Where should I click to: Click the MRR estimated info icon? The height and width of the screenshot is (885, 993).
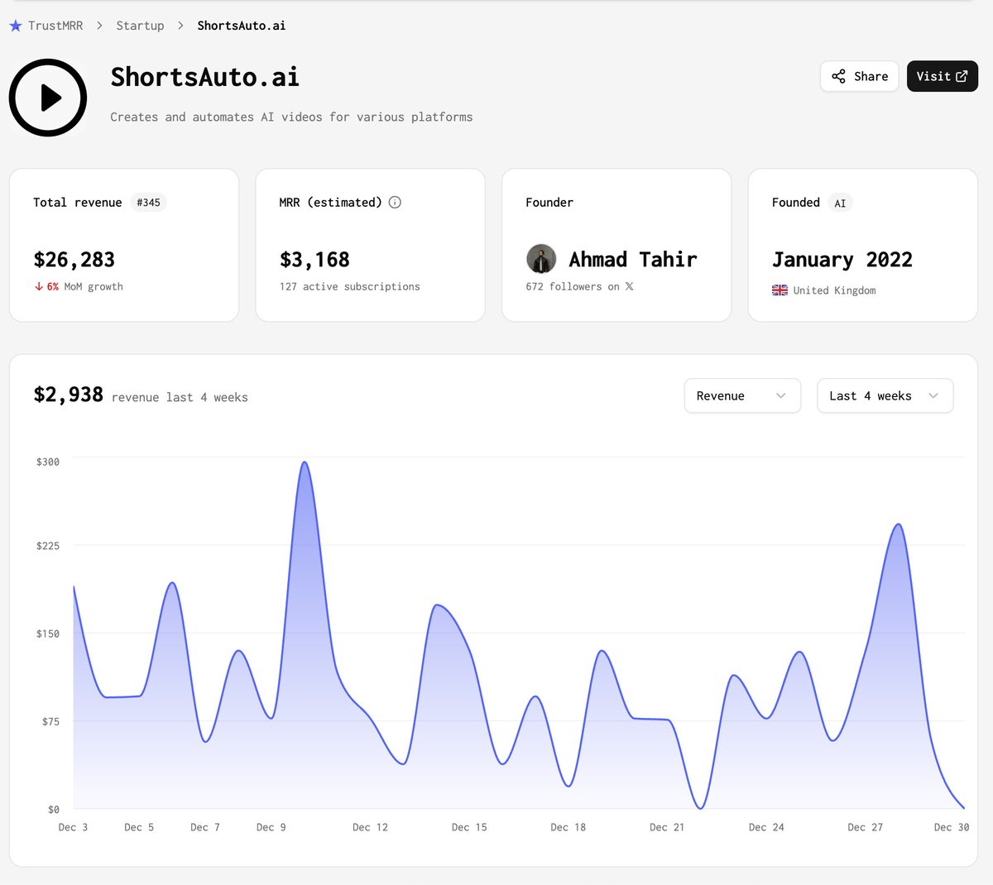coord(396,203)
